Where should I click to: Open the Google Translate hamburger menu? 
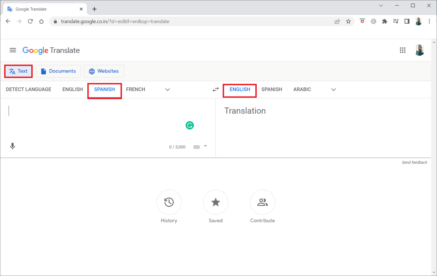click(13, 50)
